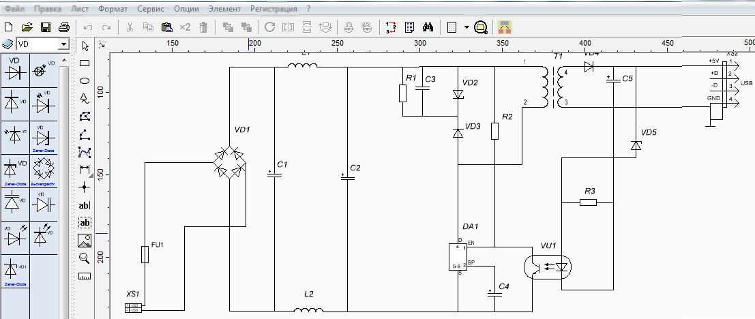Create a new schematic file

(x=8, y=27)
